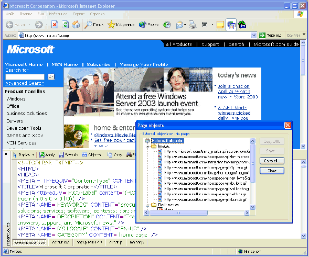Click Developer Tools in Product Families list
Image resolution: width=309 pixels, height=257 pixels.
[24, 128]
